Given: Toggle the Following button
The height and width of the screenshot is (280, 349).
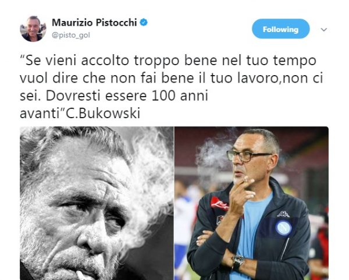Looking at the screenshot, I should (281, 29).
